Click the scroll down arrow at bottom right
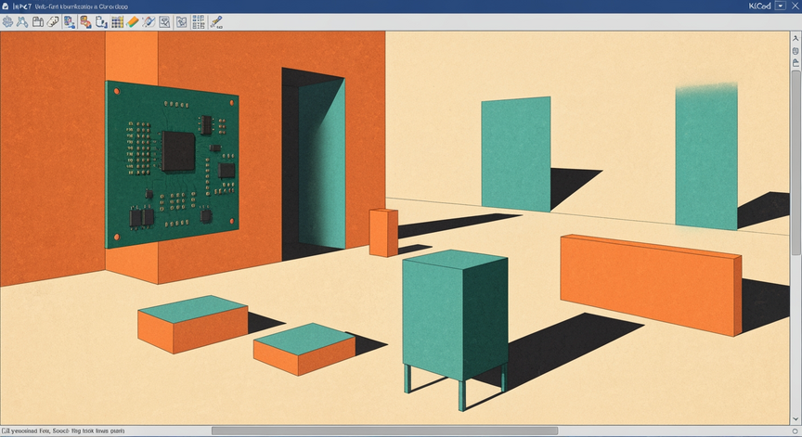The image size is (802, 437). 796,419
